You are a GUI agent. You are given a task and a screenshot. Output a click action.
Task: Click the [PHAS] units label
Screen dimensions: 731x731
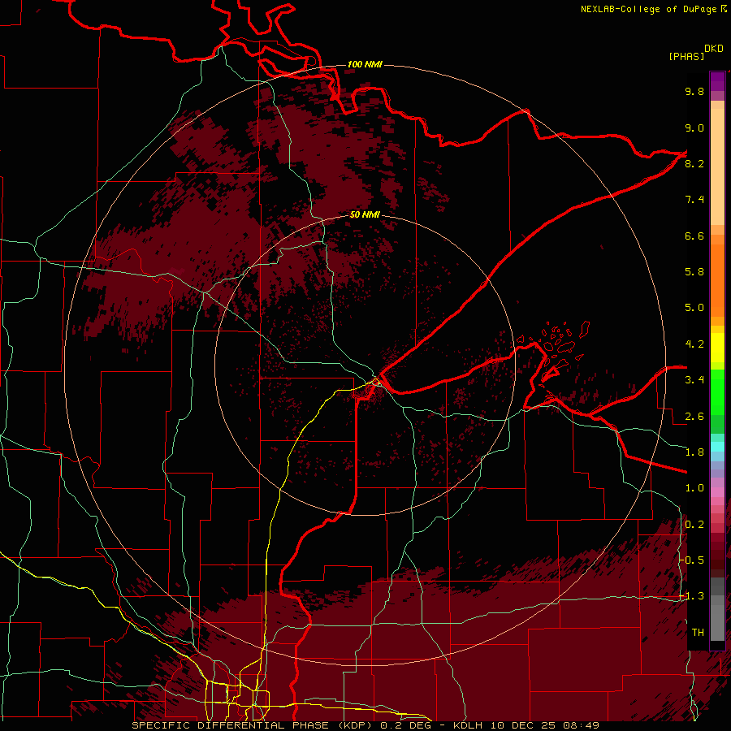[686, 56]
